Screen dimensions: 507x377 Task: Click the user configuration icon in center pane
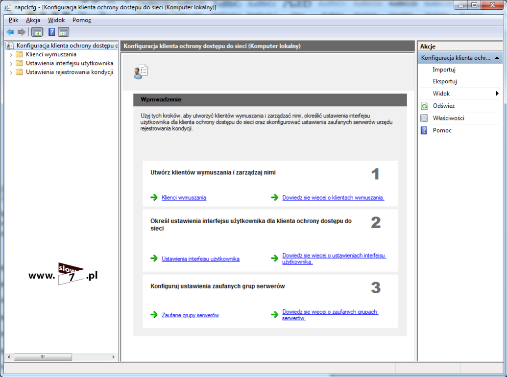tap(141, 71)
